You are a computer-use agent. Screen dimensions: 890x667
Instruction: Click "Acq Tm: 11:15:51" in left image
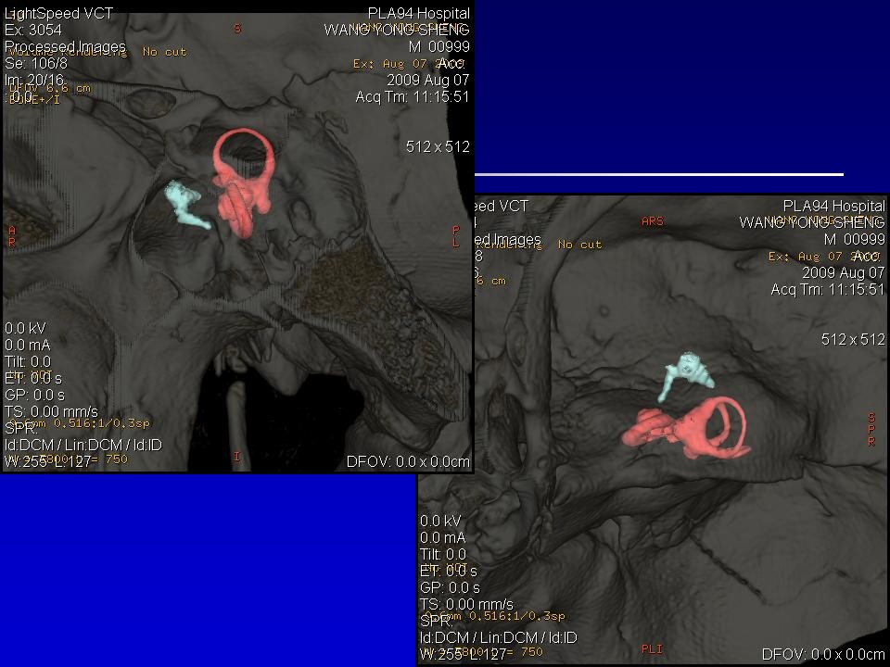pos(413,97)
